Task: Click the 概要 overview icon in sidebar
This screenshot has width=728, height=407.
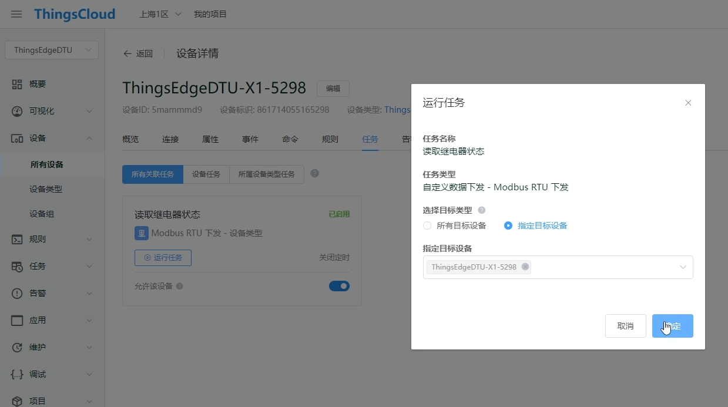Action: click(x=17, y=84)
